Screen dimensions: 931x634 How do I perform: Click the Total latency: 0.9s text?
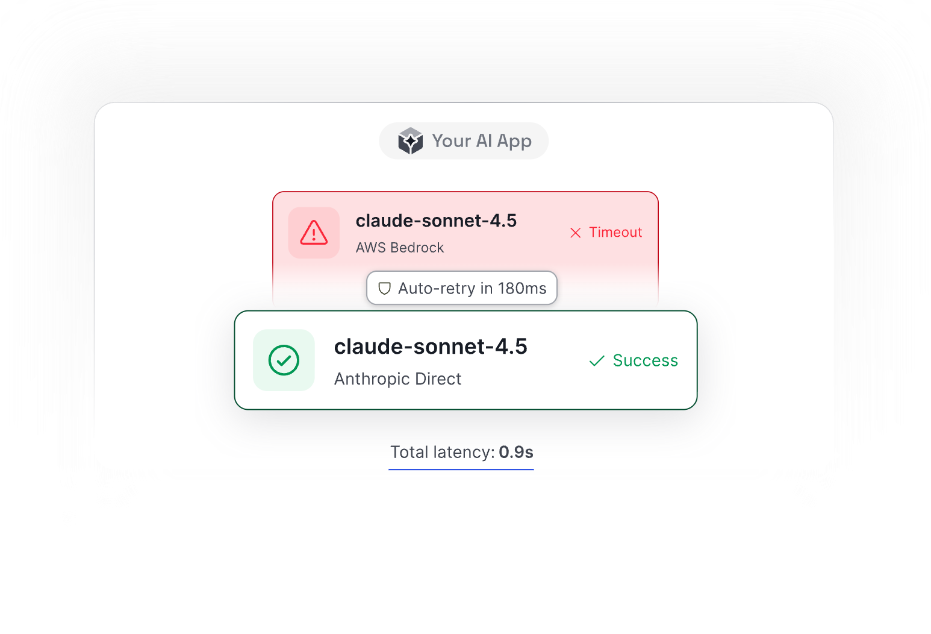[x=444, y=452]
